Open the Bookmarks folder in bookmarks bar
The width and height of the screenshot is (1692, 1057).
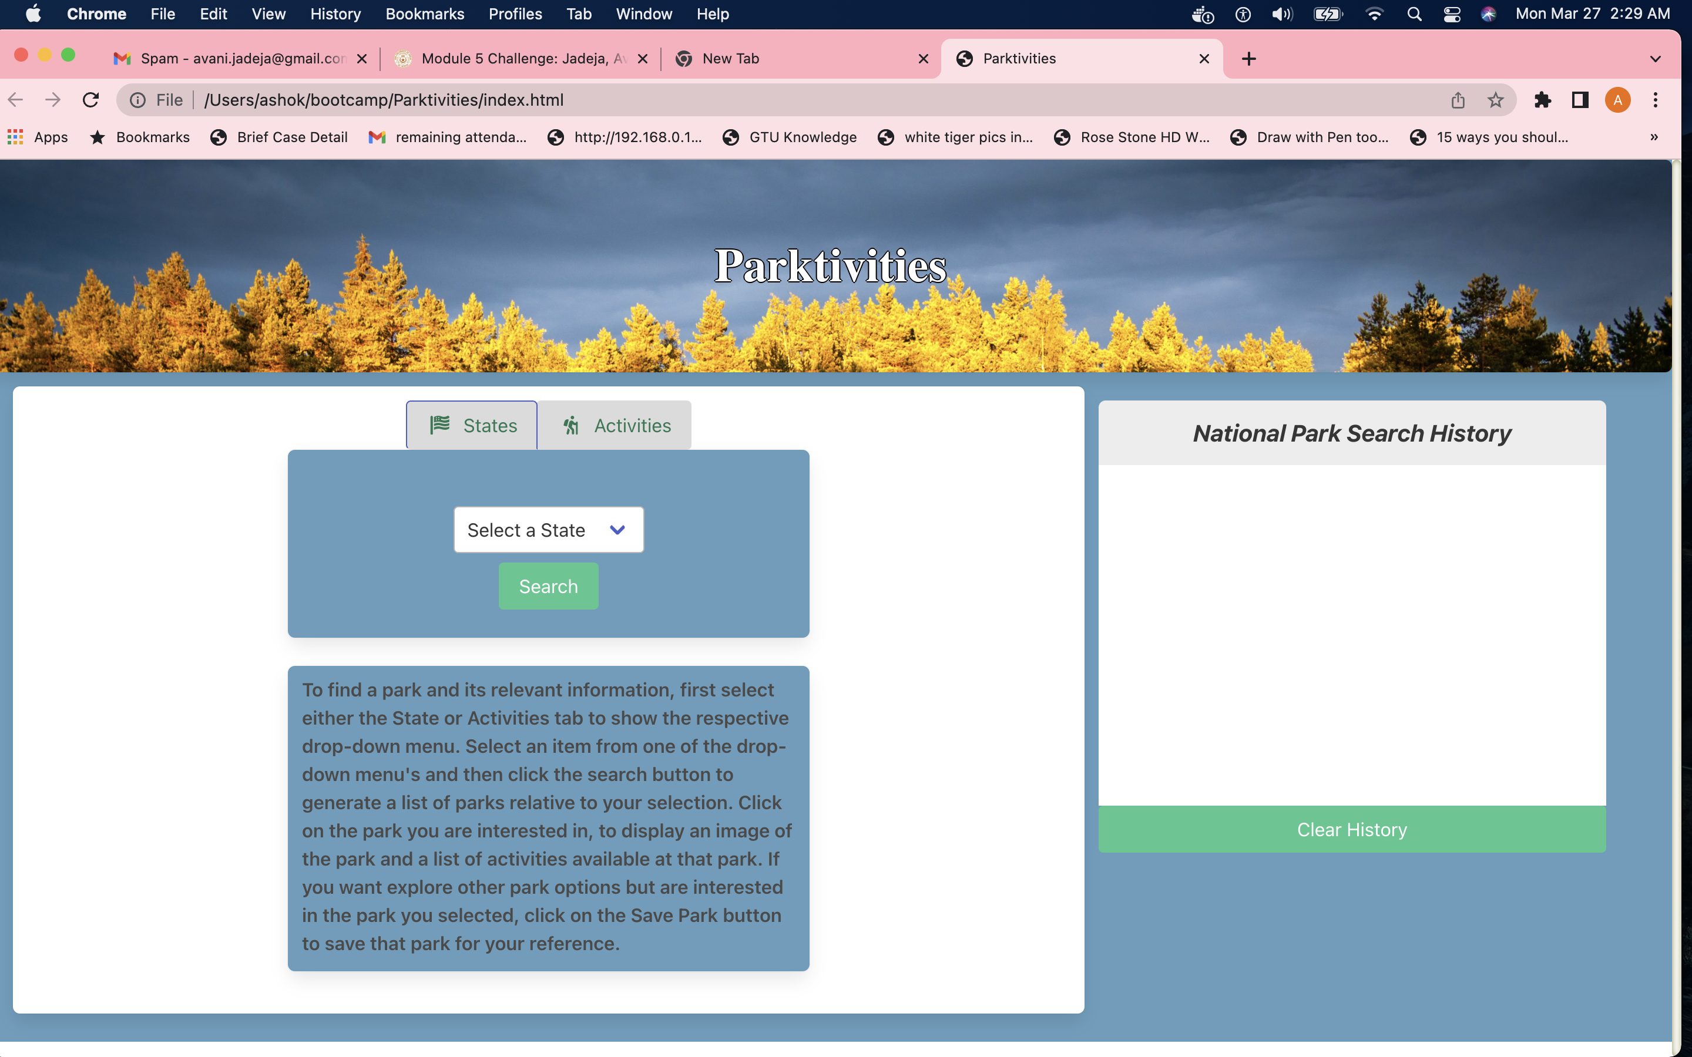point(140,137)
